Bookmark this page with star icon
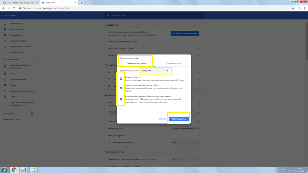Screen dimensions: 308x173 pos(293,8)
